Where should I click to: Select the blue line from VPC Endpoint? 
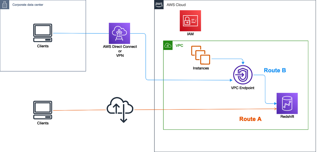click(265, 89)
